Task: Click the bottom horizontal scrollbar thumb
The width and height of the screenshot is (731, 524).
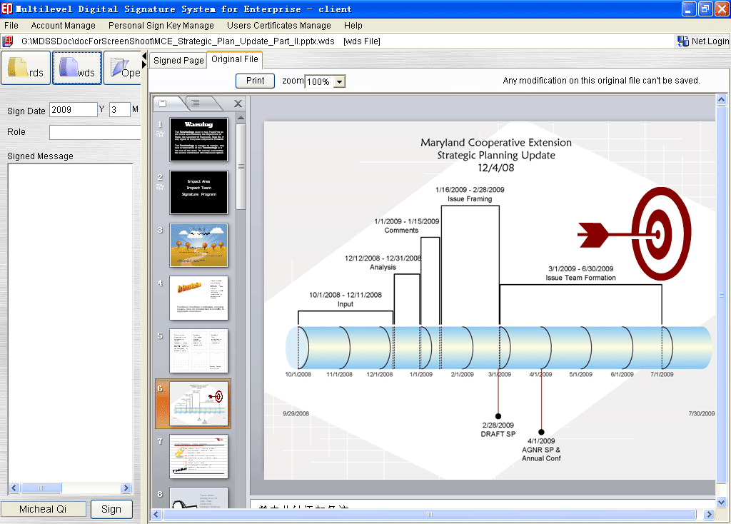Action: click(x=429, y=514)
